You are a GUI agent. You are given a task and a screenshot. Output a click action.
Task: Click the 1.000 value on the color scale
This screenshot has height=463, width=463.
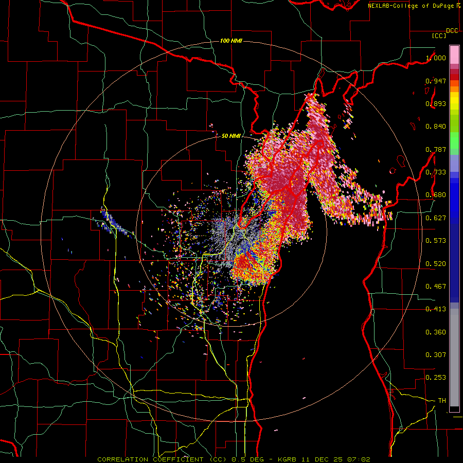pos(436,58)
